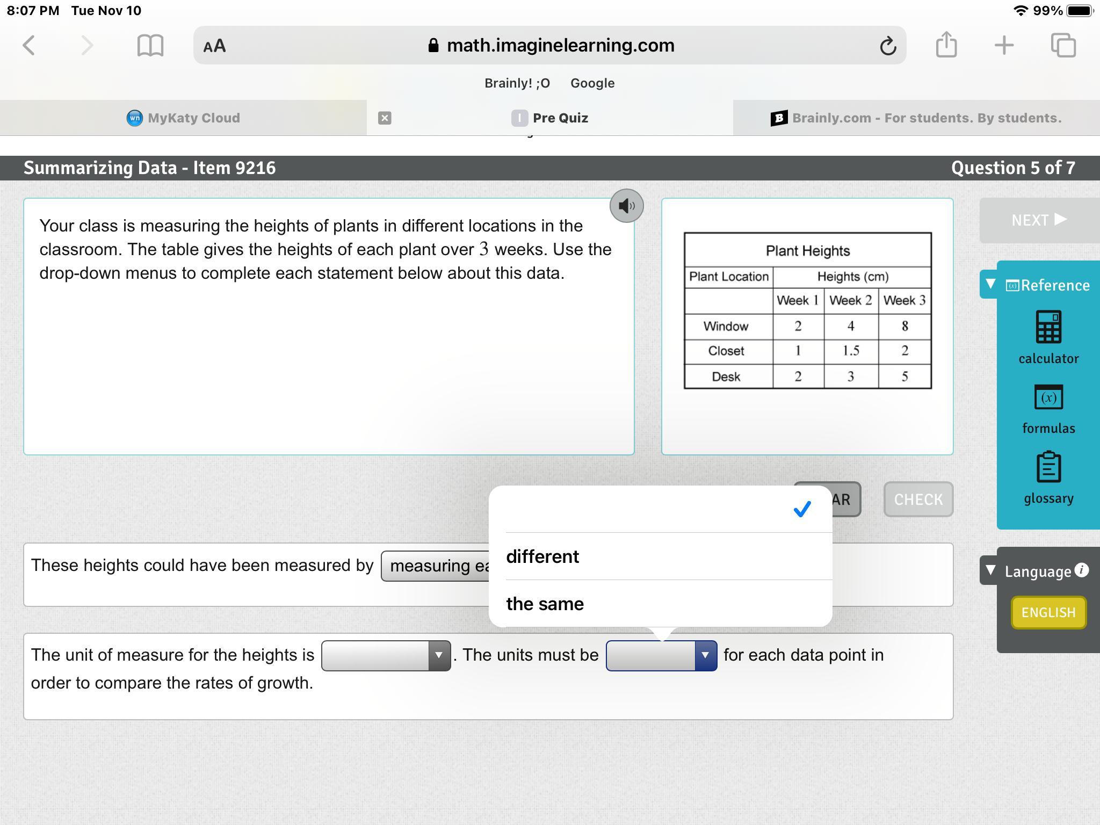The height and width of the screenshot is (825, 1100).
Task: Click the ENGLISH language button
Action: 1048,612
